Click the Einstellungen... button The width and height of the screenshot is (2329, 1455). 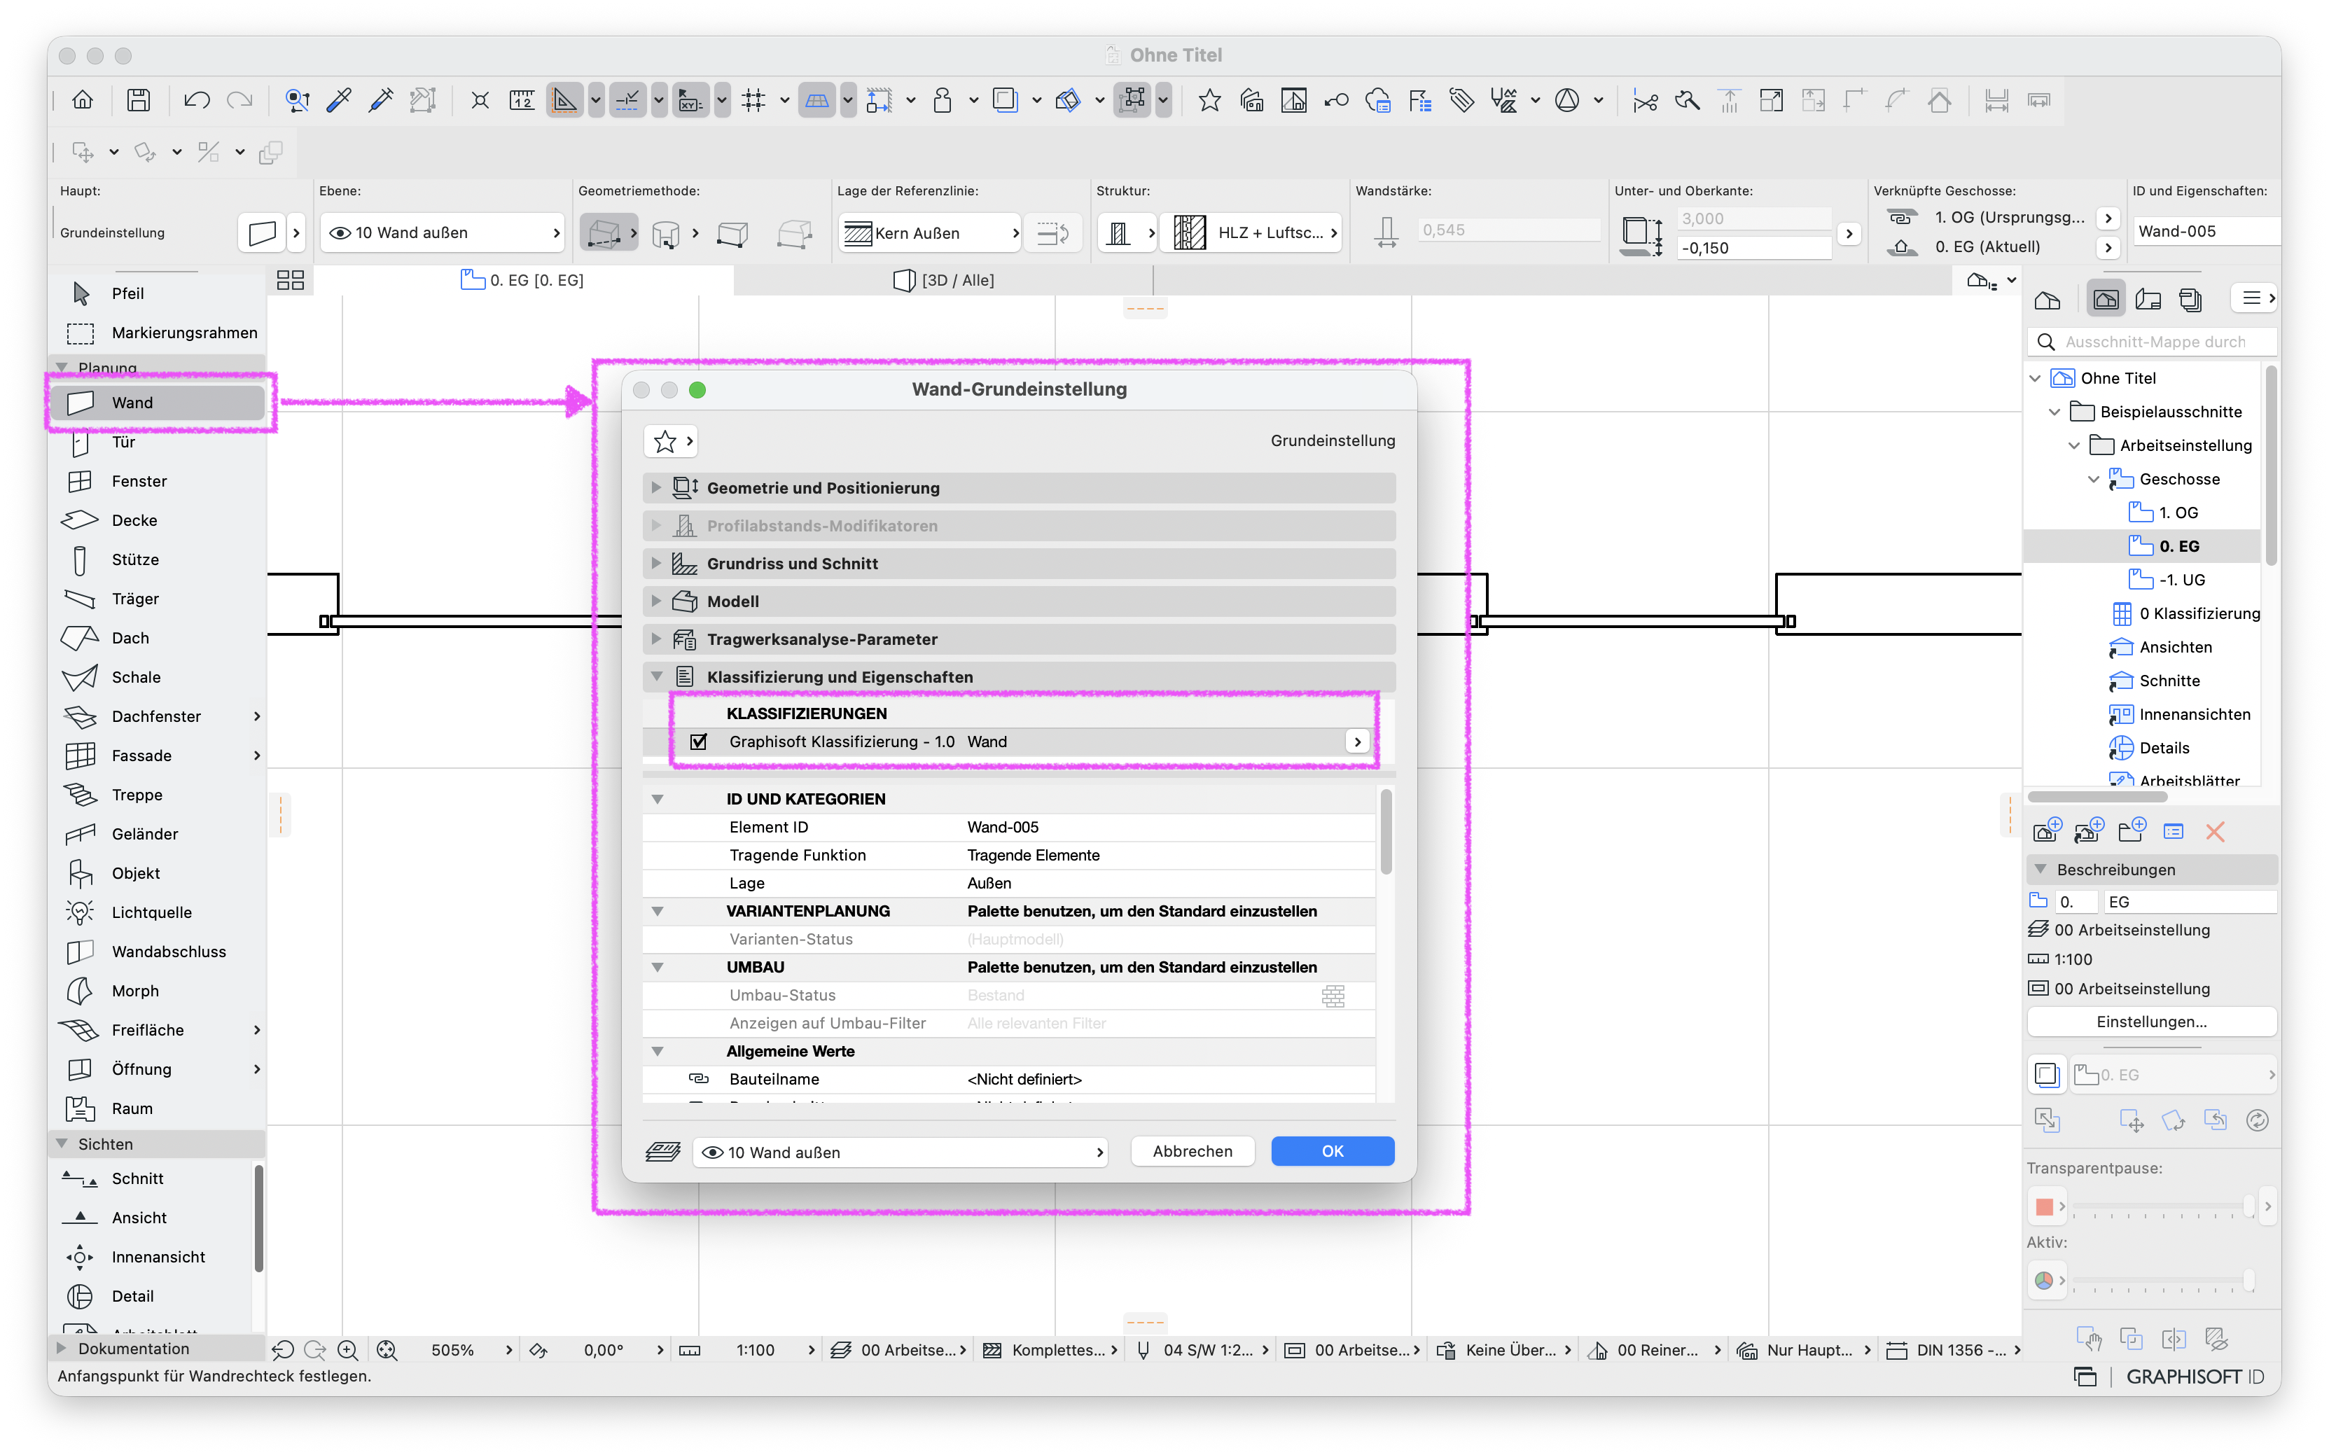coord(2151,1022)
